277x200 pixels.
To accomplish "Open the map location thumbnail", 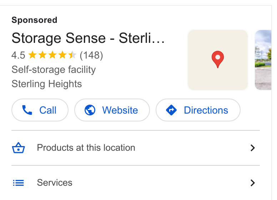I will point(218,60).
